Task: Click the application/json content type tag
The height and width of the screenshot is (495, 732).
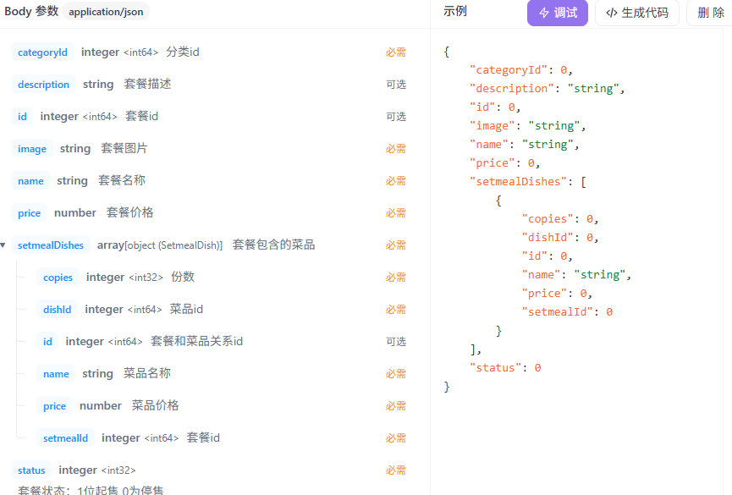Action: coord(106,12)
